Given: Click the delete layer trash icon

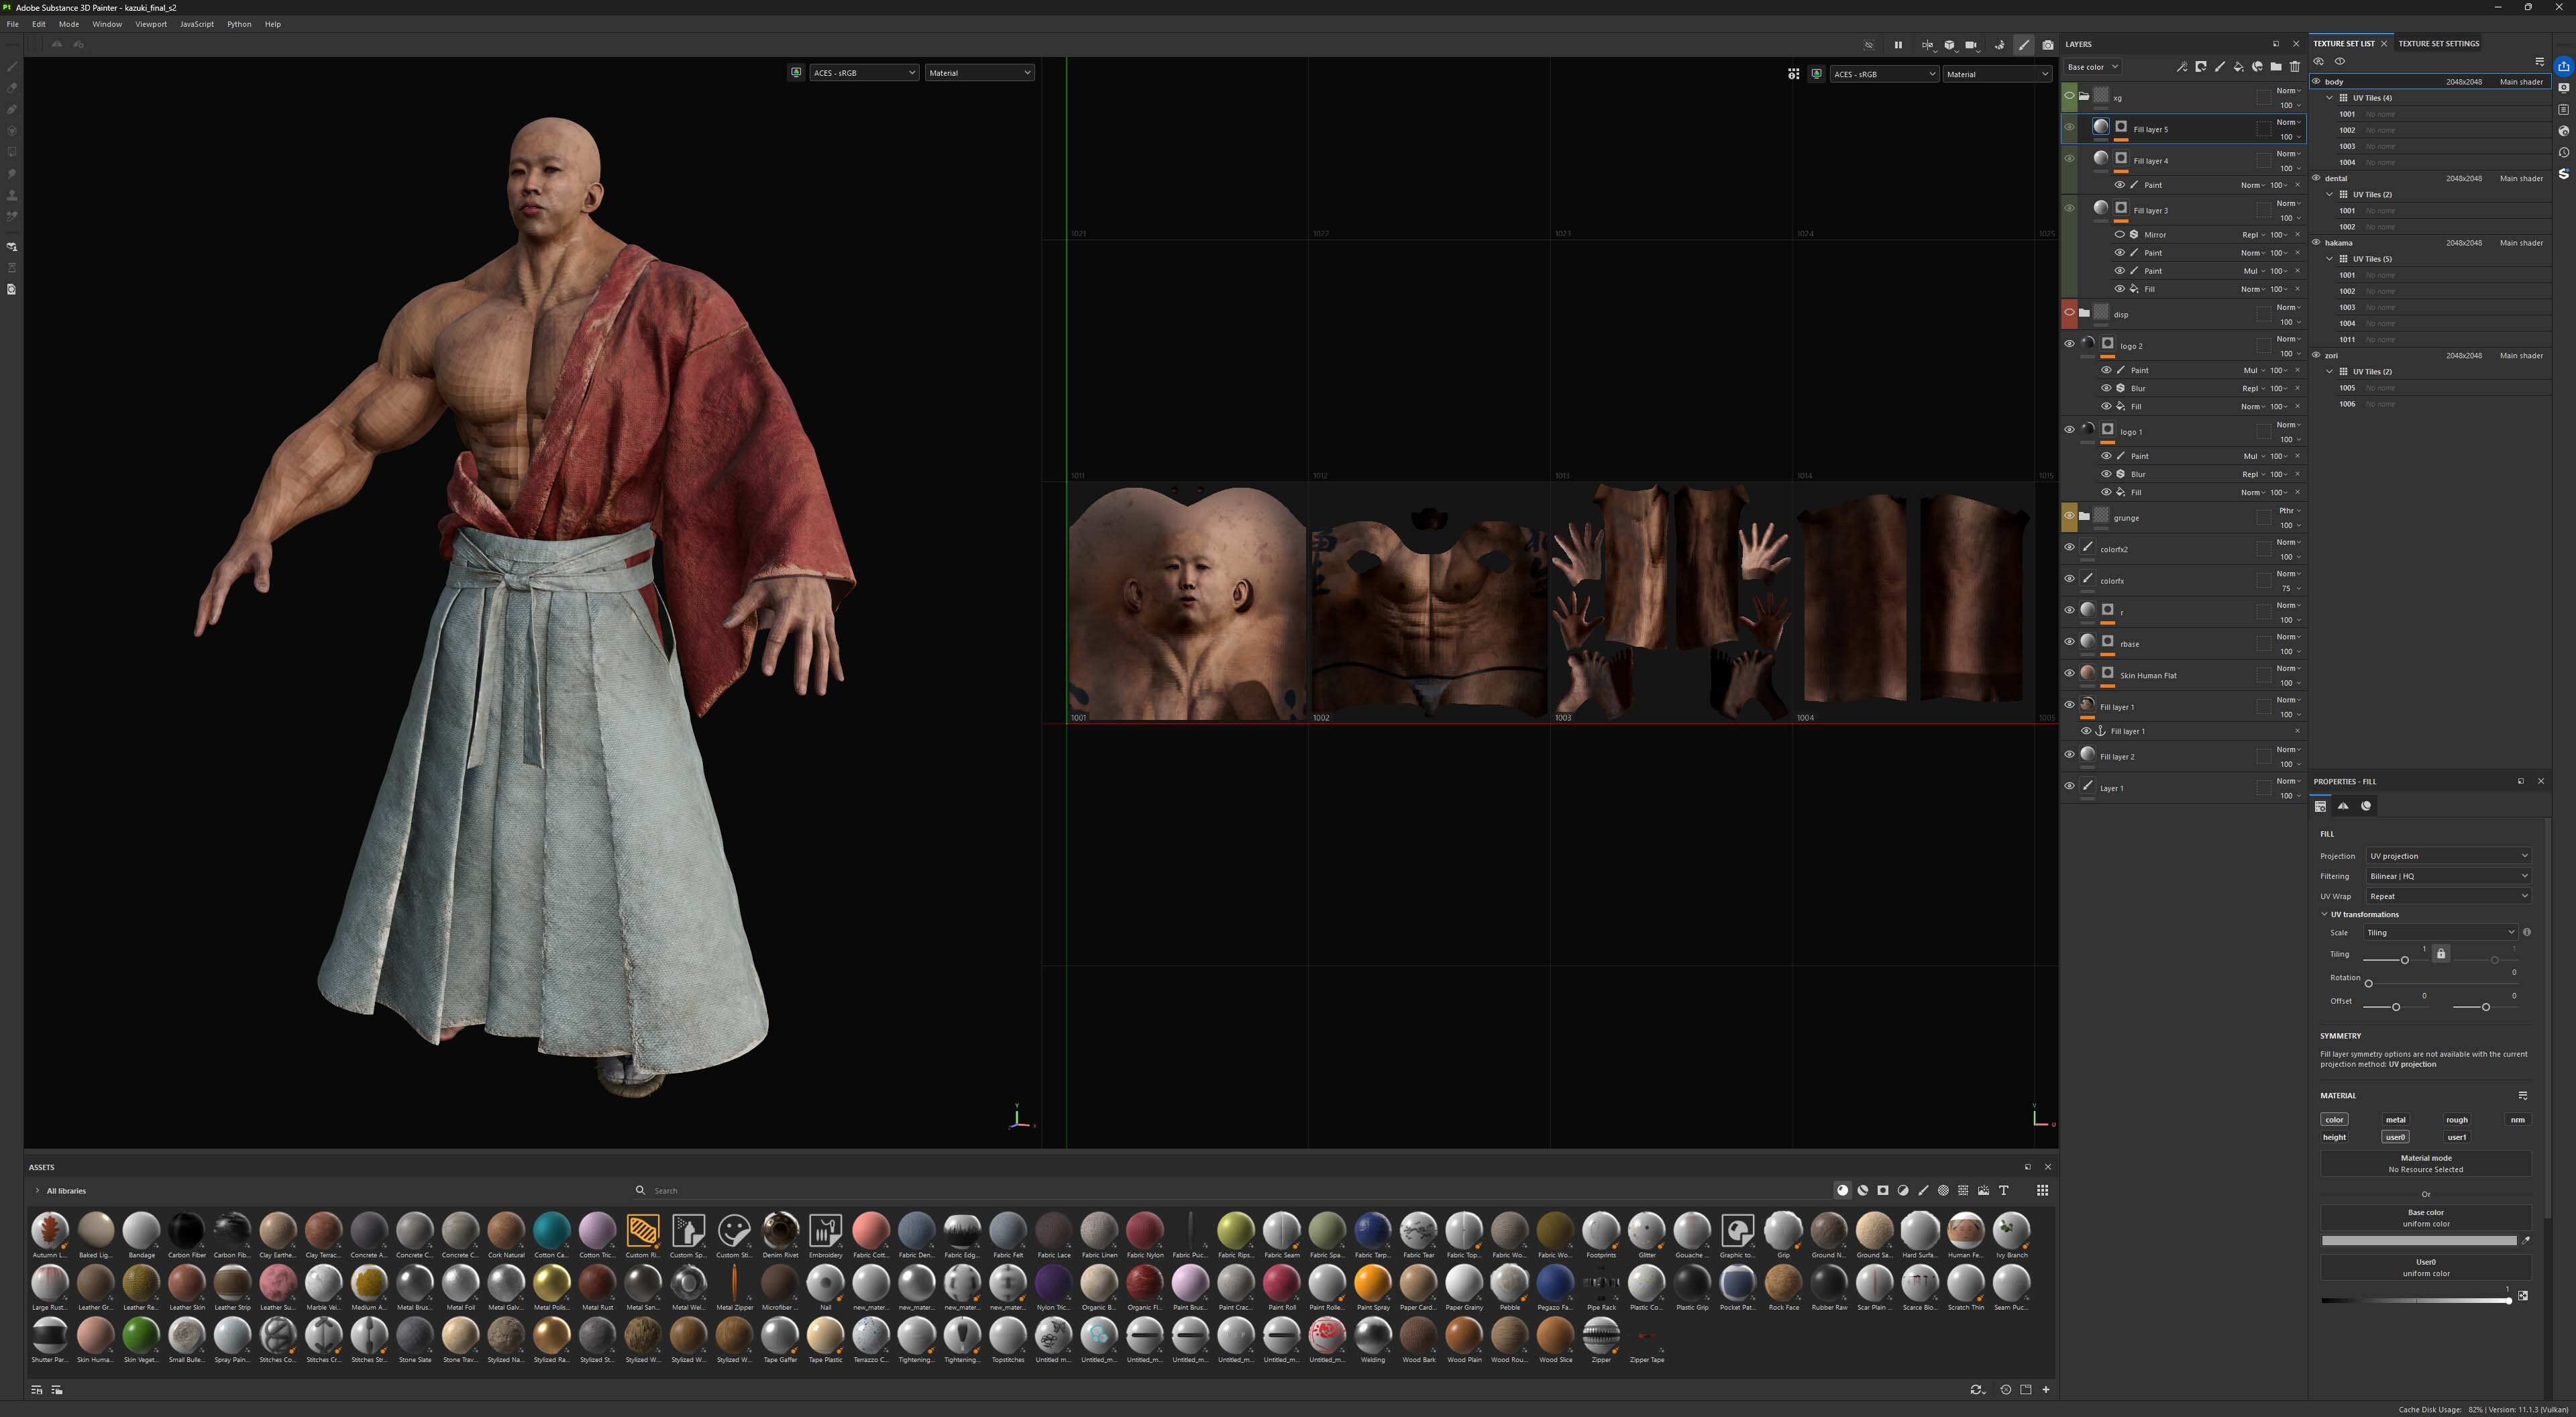Looking at the screenshot, I should click(2295, 67).
